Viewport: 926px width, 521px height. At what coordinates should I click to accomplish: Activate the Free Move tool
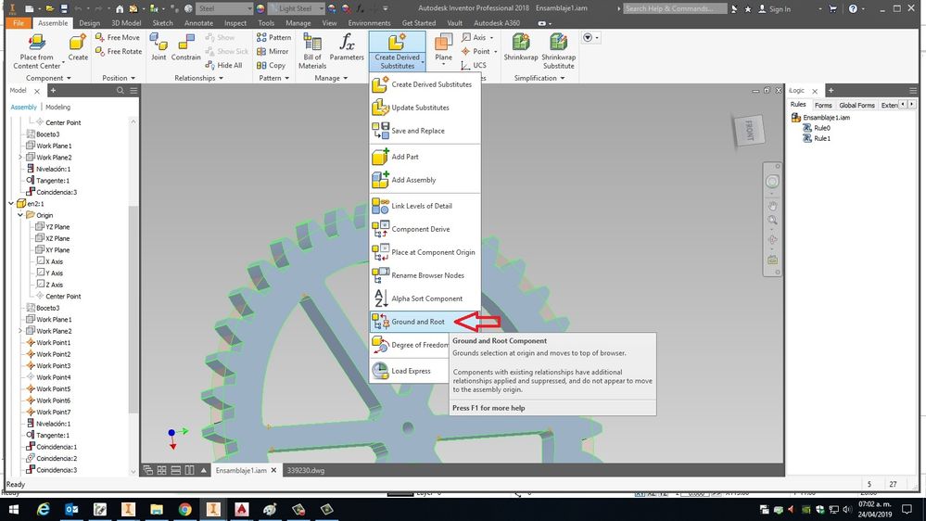point(118,37)
